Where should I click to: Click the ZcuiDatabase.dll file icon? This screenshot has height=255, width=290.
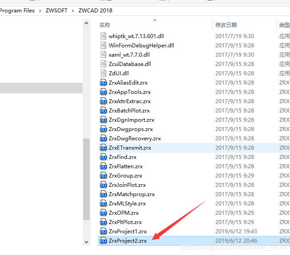[x=103, y=64]
